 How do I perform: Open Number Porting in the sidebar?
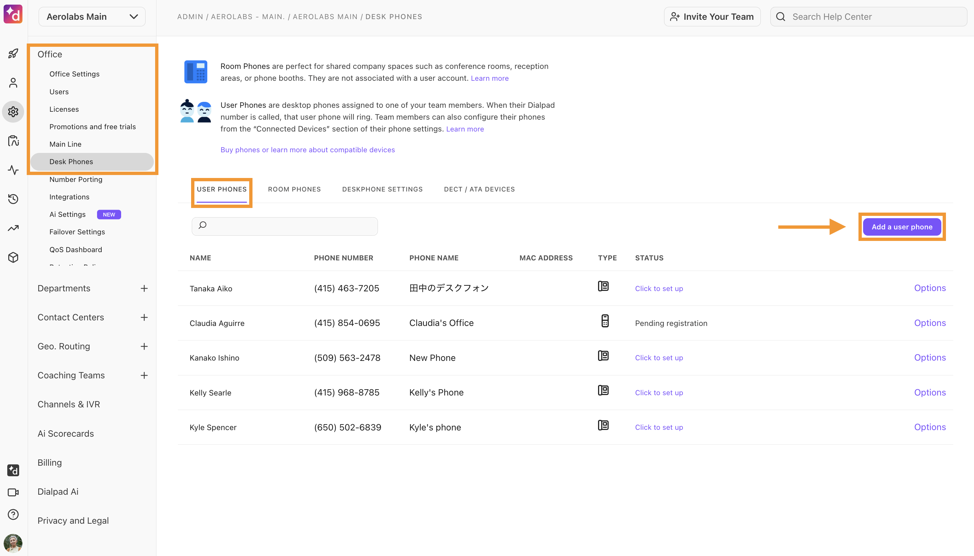(76, 180)
